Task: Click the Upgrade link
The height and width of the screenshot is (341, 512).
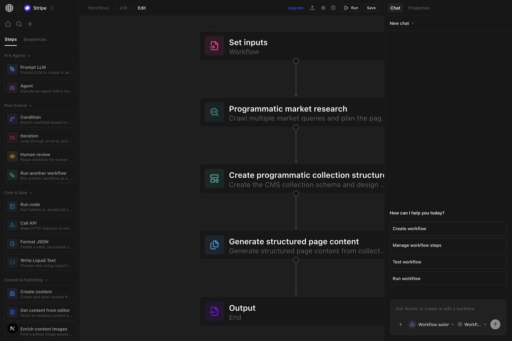Action: point(295,8)
